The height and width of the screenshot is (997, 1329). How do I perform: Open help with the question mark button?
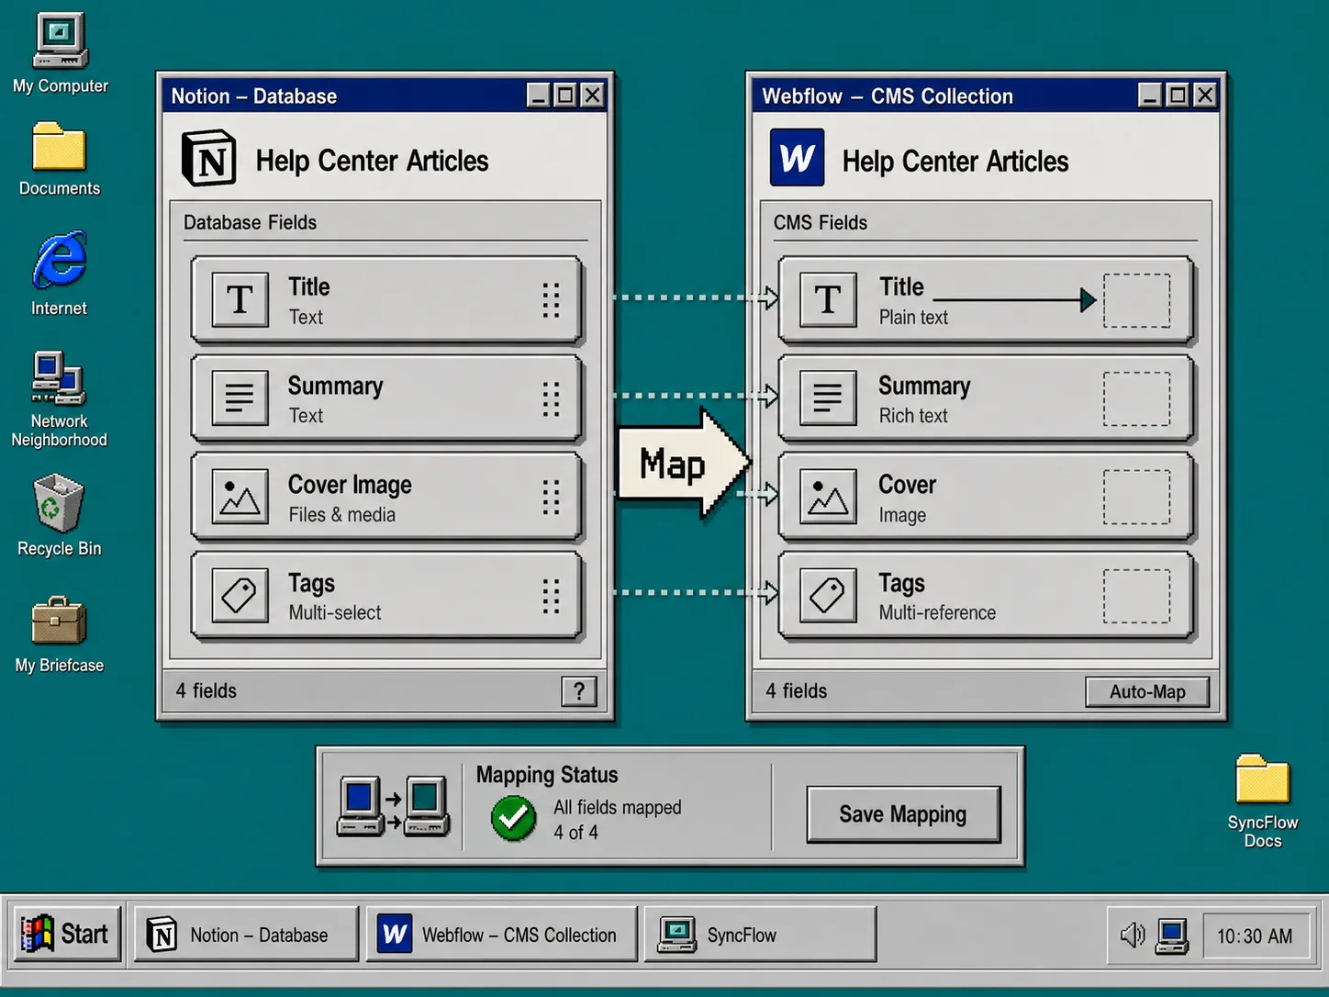pos(579,691)
